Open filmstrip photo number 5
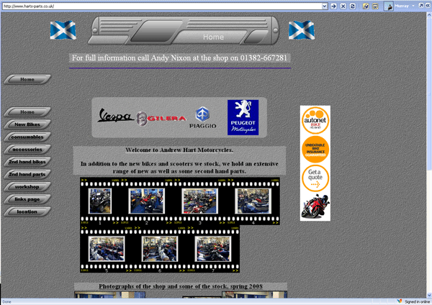Viewport: 432px width, 305px height. [x=107, y=249]
